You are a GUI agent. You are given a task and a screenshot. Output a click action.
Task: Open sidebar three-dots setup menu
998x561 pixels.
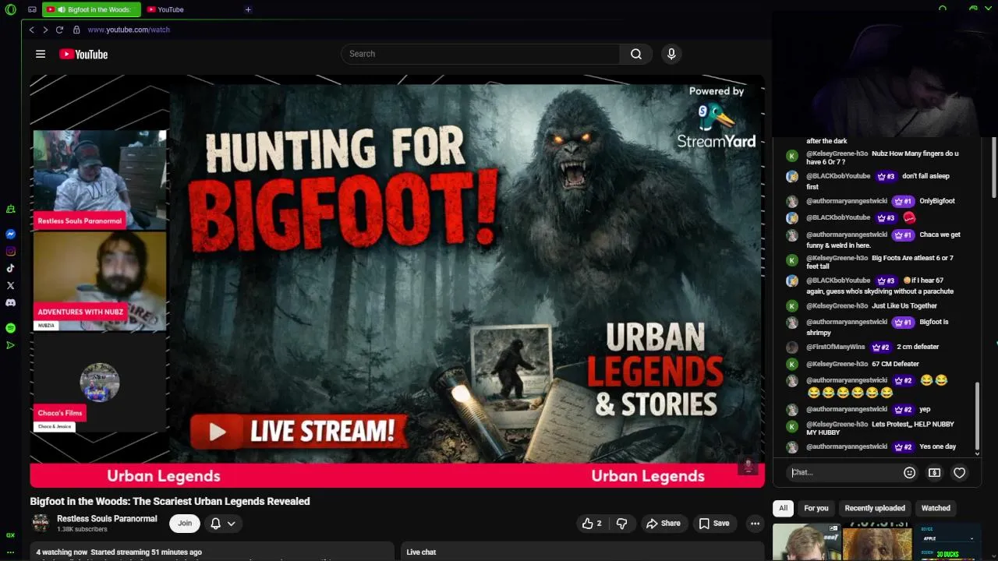point(11,552)
